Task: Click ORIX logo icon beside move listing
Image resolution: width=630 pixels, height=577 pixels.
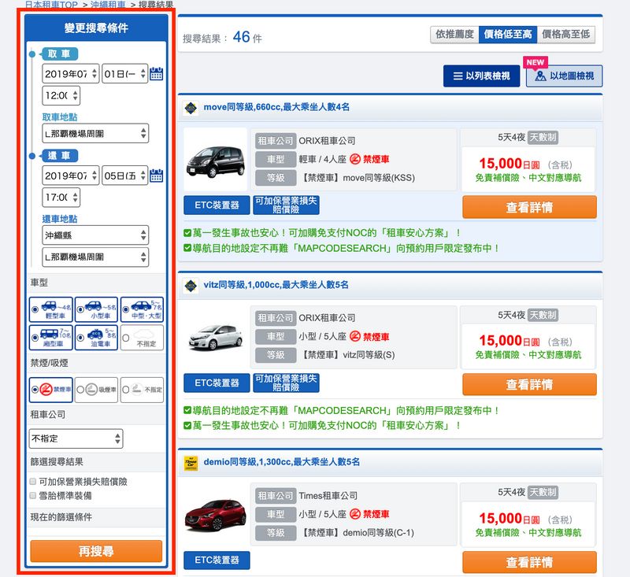Action: pos(191,108)
